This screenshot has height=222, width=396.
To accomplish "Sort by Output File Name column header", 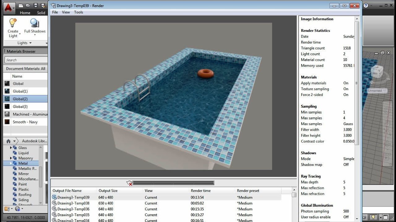I will click(x=74, y=191).
